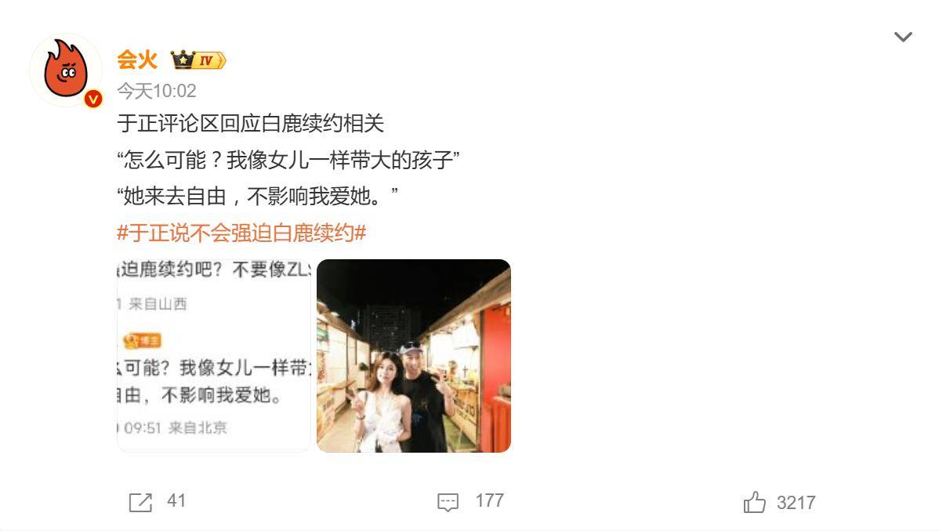Image resolution: width=939 pixels, height=531 pixels.
Task: Open the comment screenshot thumbnail
Action: tap(214, 356)
